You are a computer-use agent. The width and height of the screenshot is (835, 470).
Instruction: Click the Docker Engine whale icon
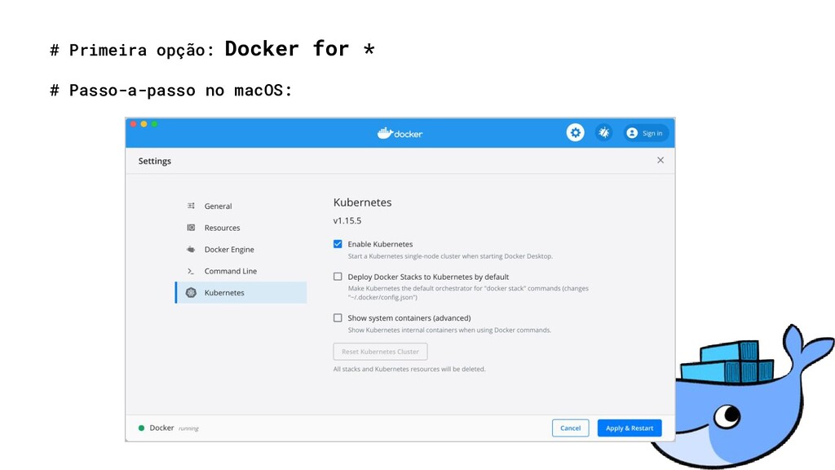click(191, 250)
